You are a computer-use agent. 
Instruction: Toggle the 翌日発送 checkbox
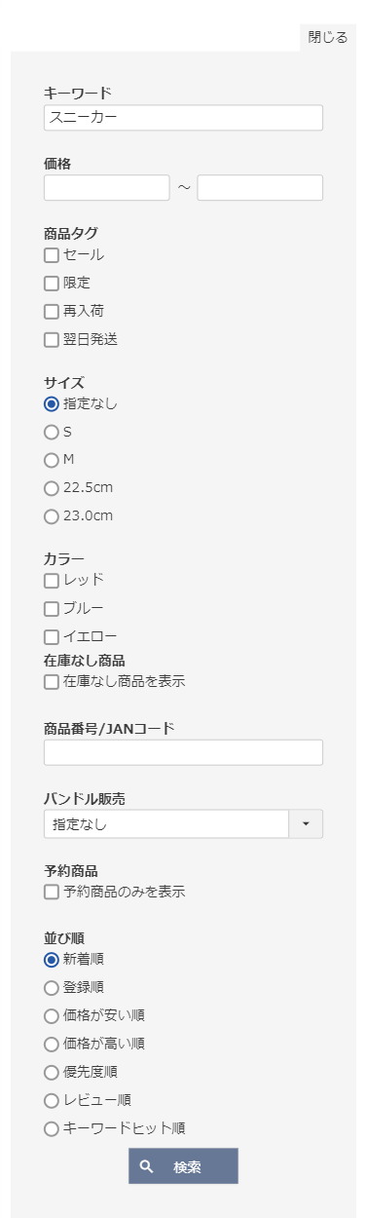point(52,340)
